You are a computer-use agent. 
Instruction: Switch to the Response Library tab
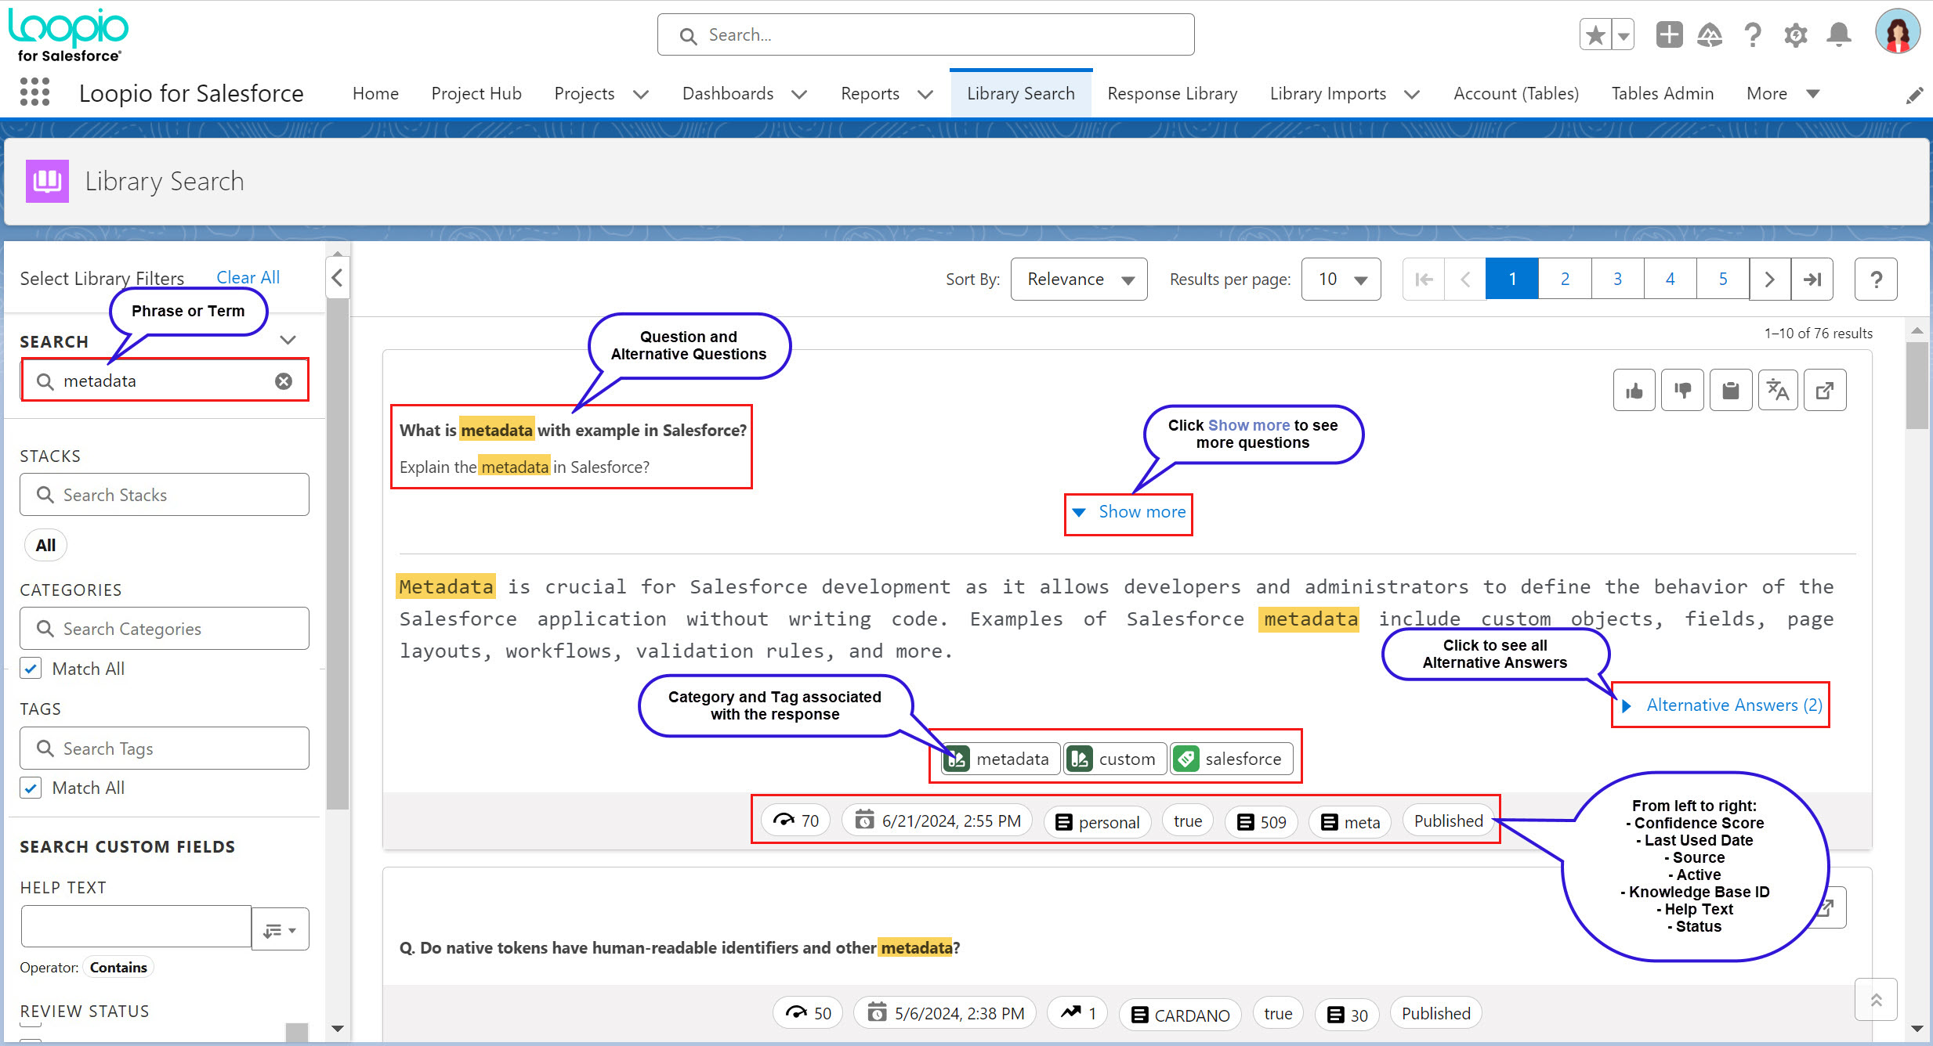1172,93
